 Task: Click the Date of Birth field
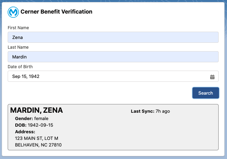[113, 76]
